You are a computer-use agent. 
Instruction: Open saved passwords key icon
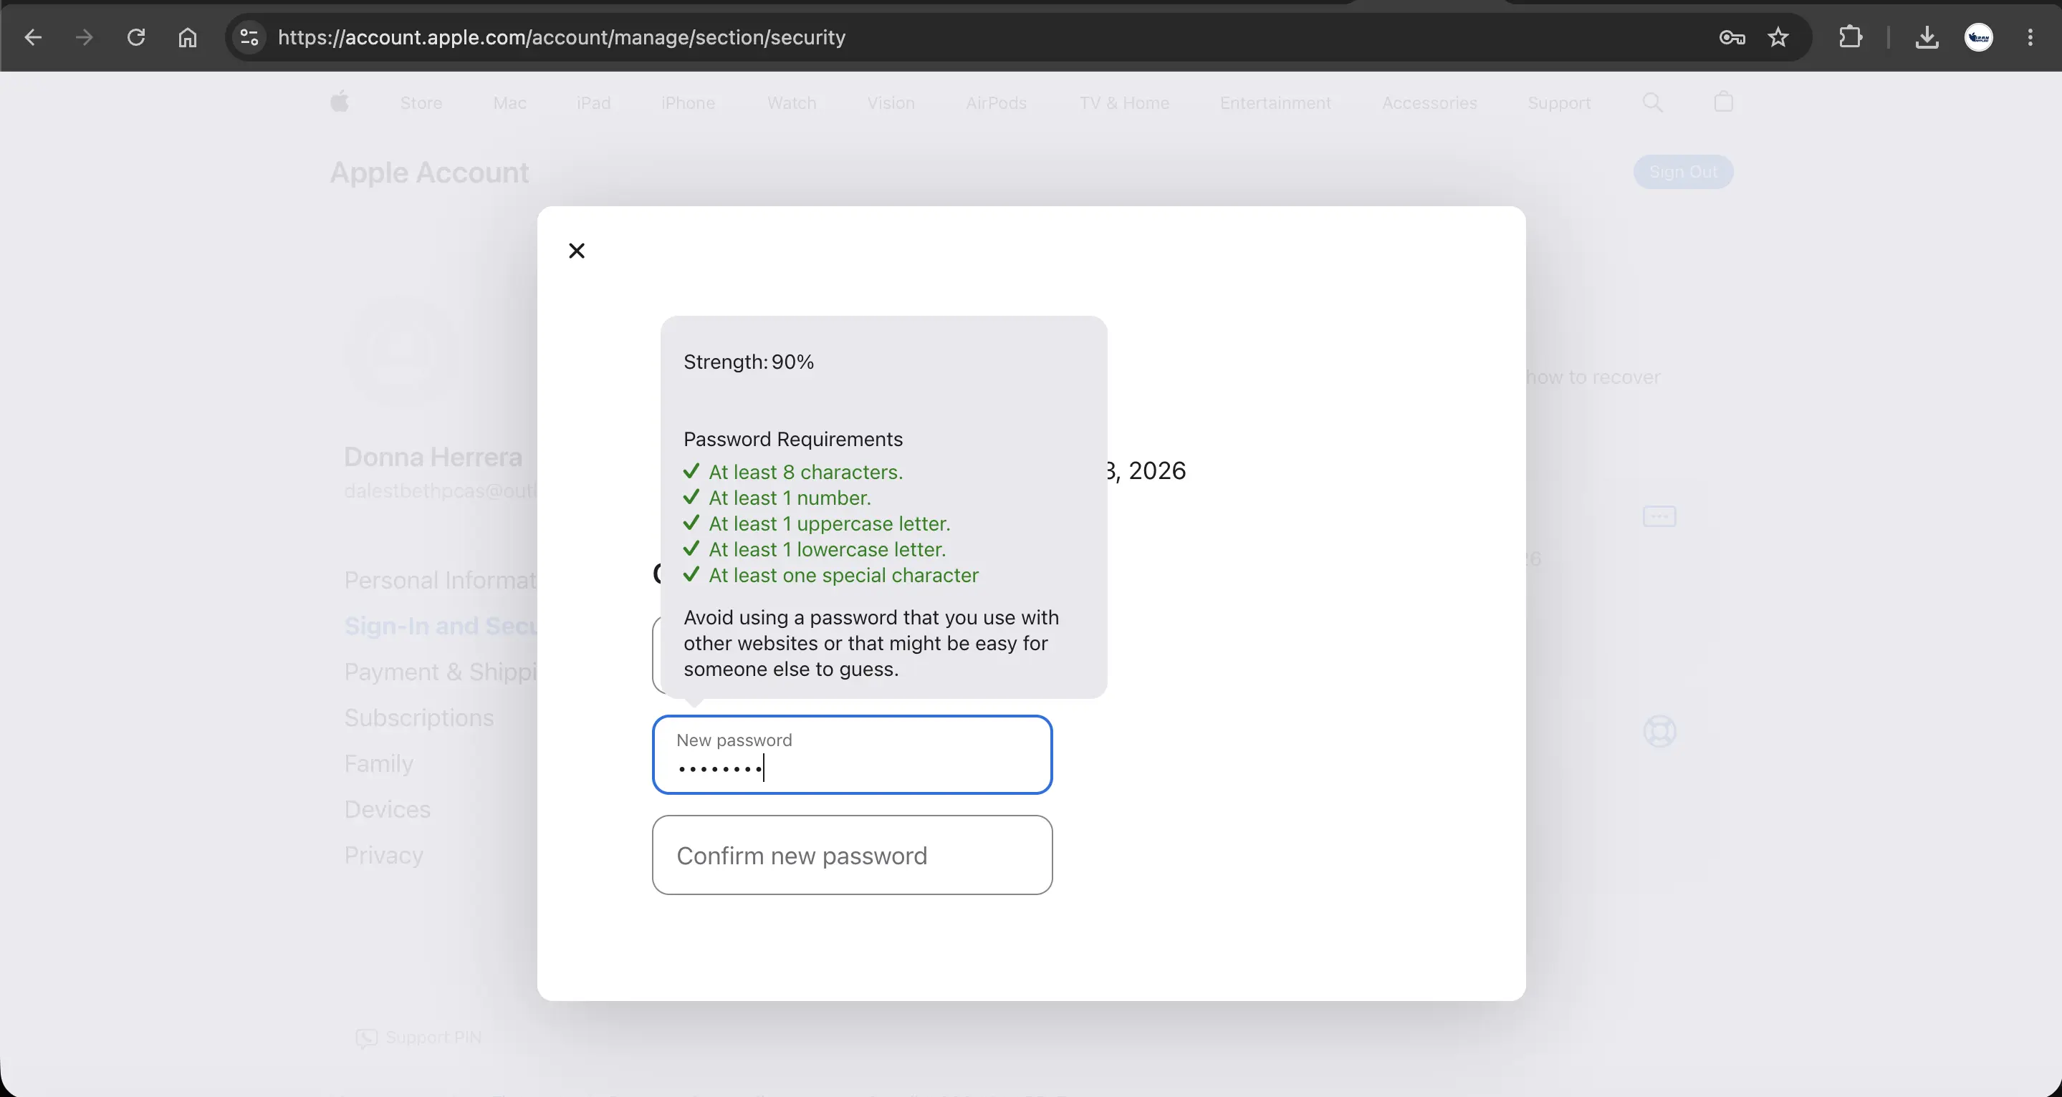(1732, 37)
